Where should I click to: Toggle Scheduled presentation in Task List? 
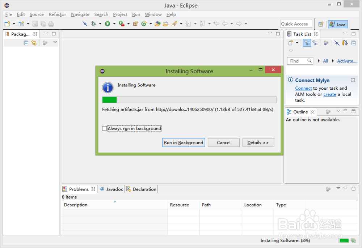315,43
